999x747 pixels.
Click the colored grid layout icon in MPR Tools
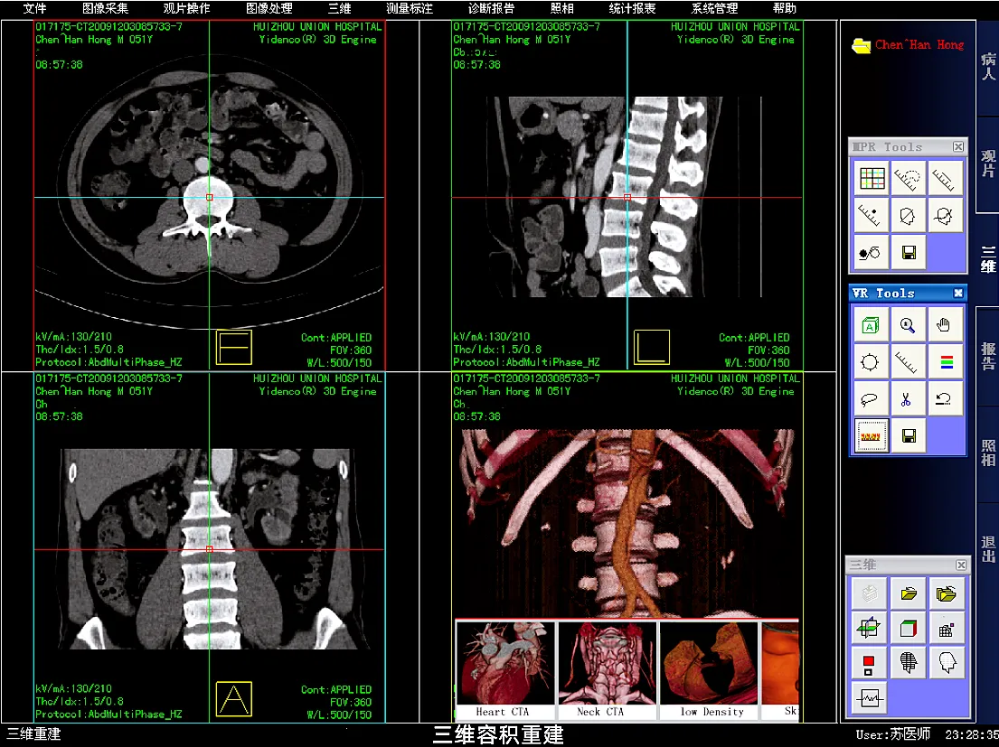[872, 179]
